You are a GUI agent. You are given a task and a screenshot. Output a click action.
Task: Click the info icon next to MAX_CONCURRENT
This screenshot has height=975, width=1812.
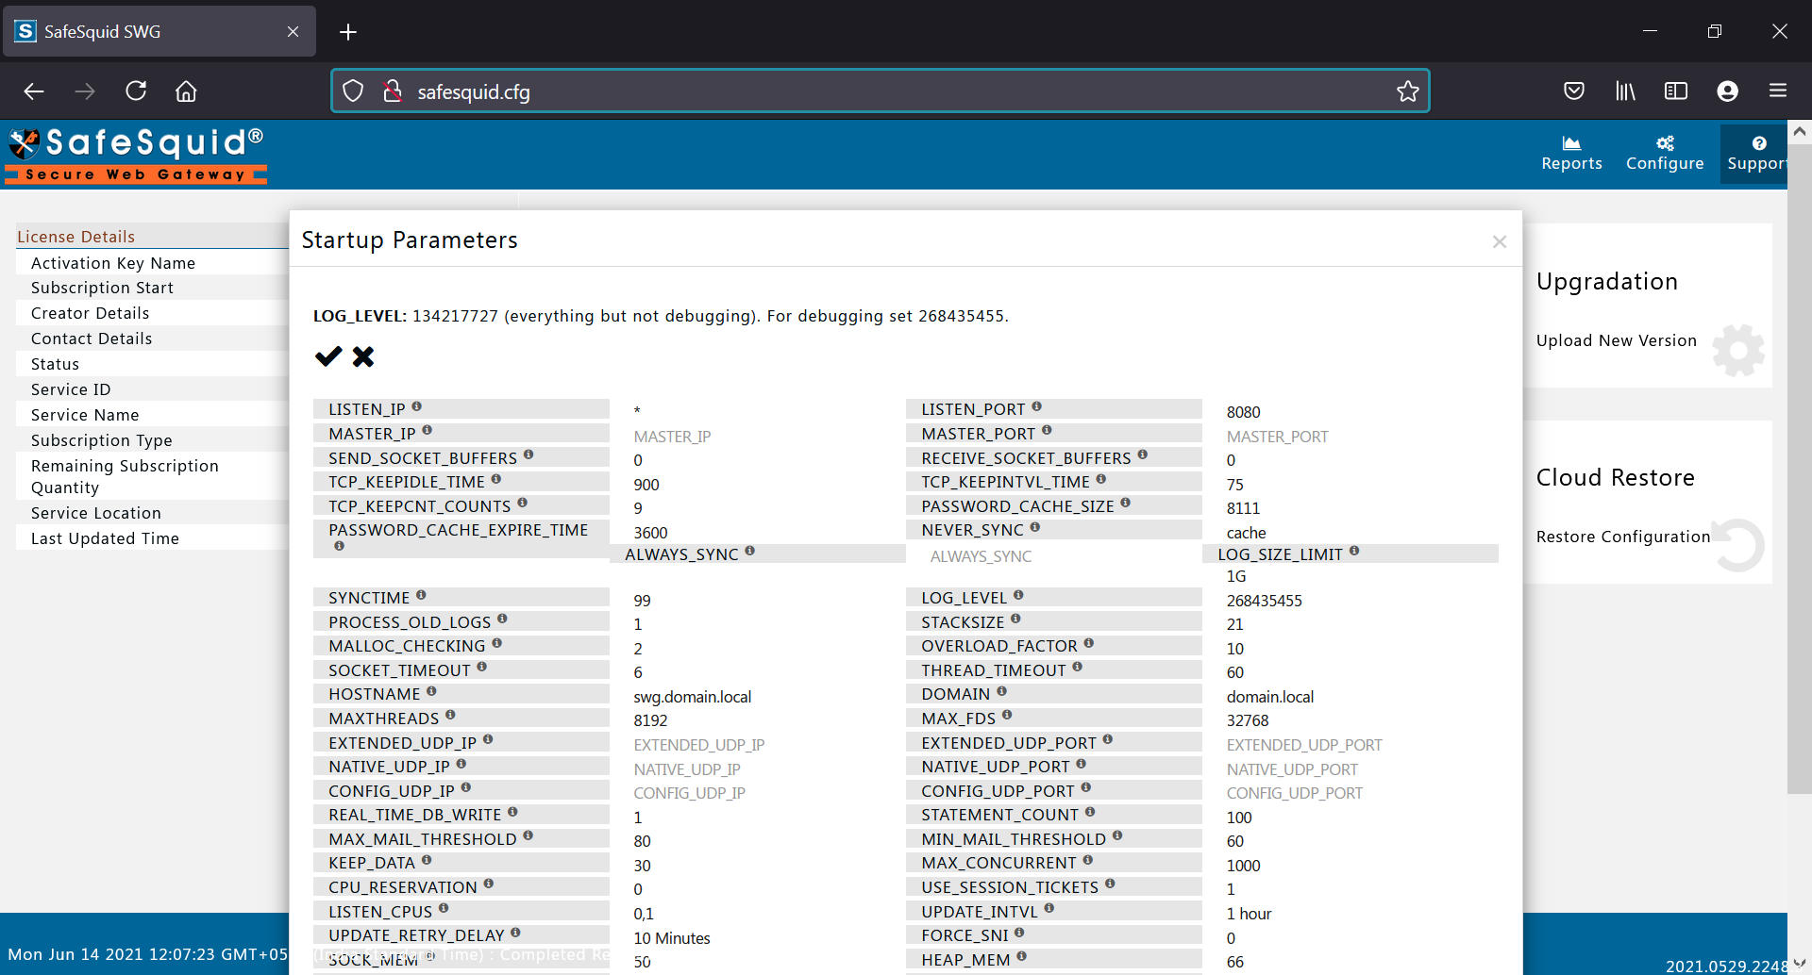pos(1088,860)
